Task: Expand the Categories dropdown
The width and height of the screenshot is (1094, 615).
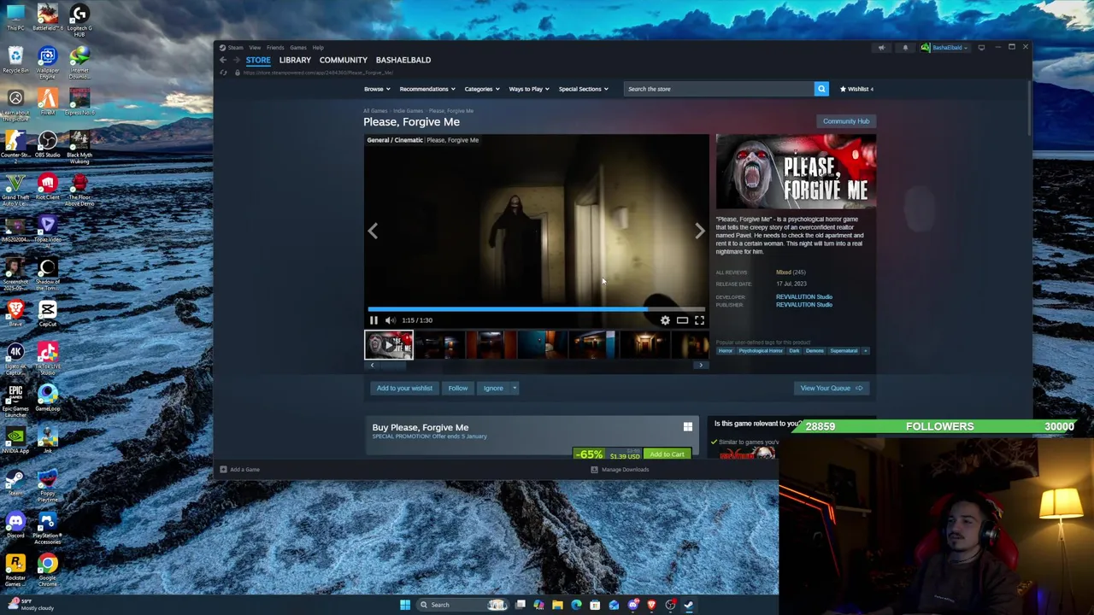Action: [482, 89]
